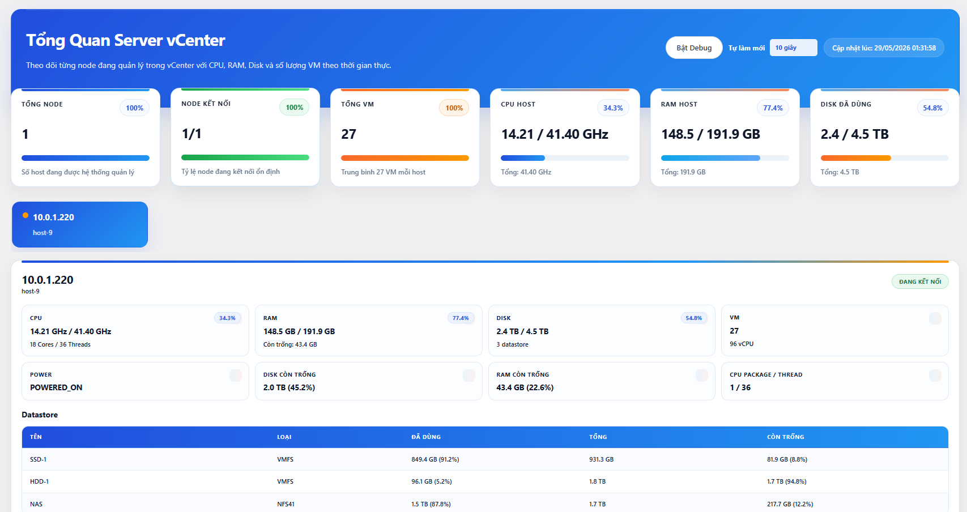Image resolution: width=967 pixels, height=512 pixels.
Task: Click the orange status dot beside 10.0.1.220
Action: [x=25, y=215]
